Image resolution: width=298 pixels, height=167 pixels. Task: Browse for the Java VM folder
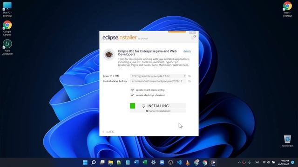[190, 76]
